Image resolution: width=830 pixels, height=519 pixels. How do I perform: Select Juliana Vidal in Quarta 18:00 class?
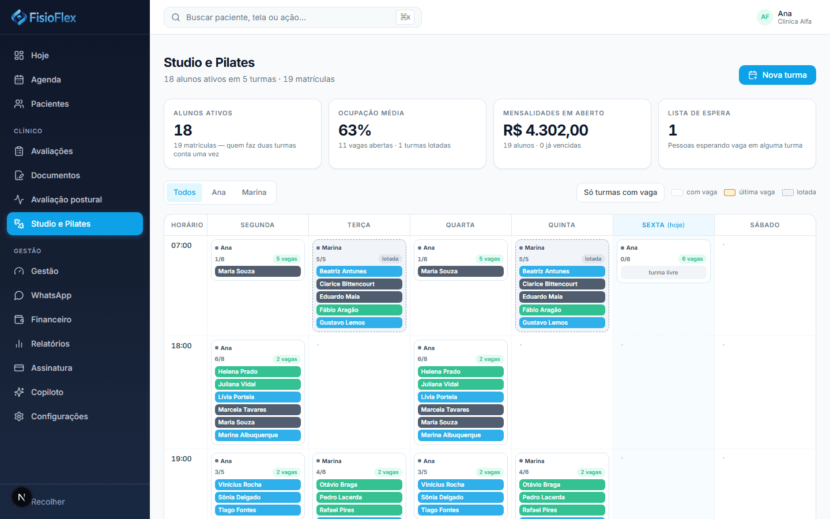(x=461, y=385)
